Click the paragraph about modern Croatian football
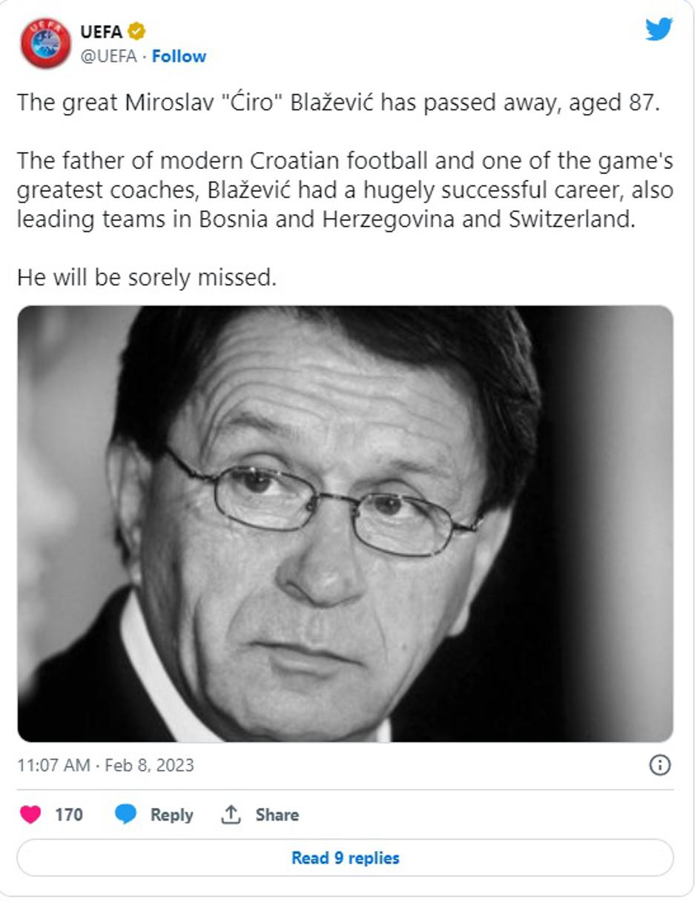The image size is (697, 902). [345, 190]
